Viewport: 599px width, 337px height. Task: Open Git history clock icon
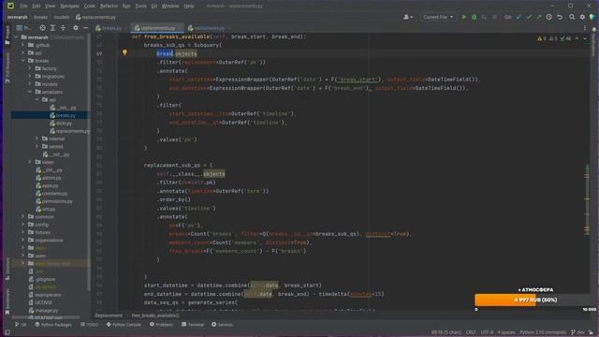pos(549,17)
